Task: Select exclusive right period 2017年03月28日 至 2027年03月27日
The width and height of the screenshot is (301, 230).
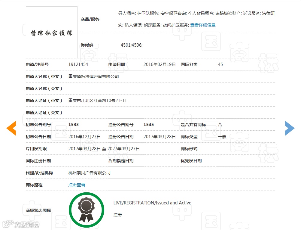Action: pos(104,149)
